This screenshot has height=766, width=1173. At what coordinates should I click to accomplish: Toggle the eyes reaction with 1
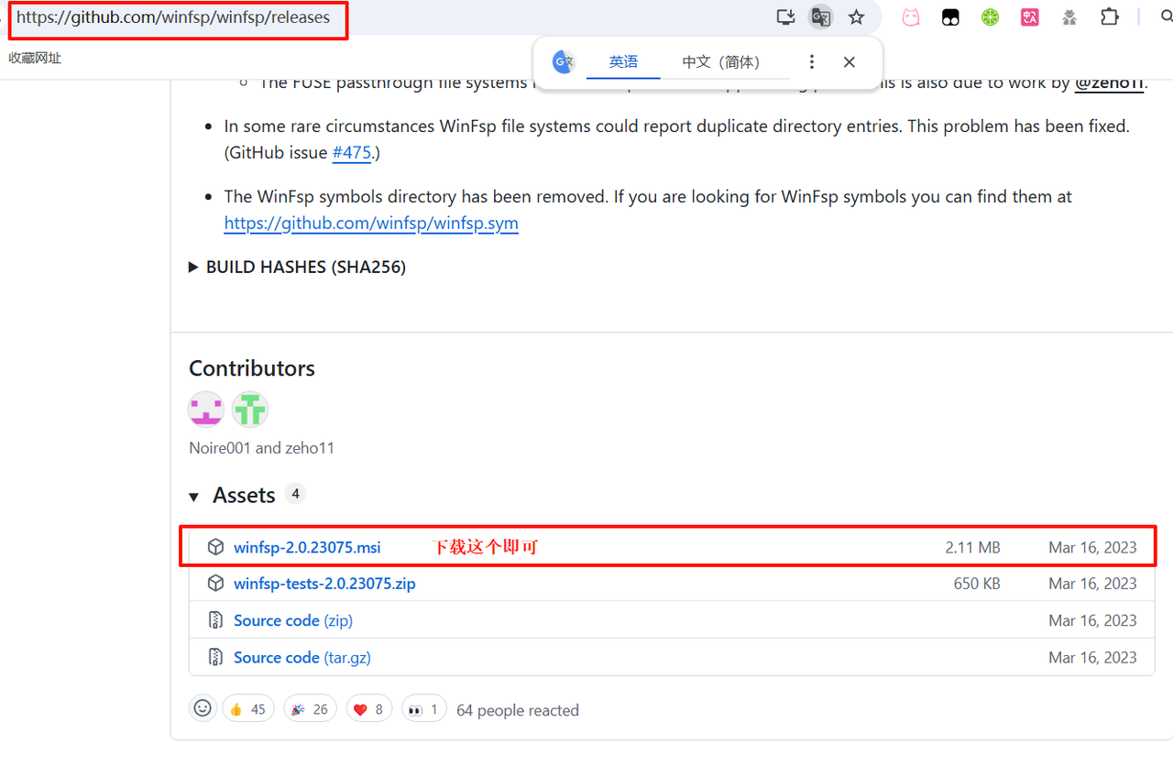(423, 709)
